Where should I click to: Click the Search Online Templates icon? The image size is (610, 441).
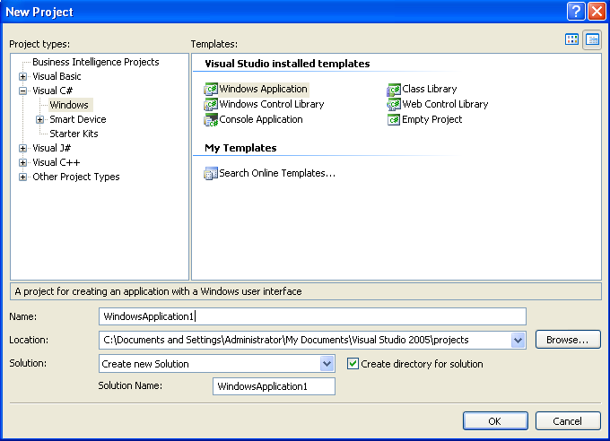click(211, 174)
